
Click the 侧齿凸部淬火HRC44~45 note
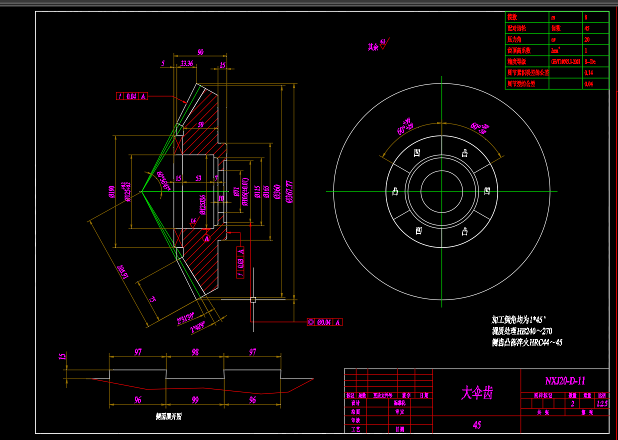(527, 342)
